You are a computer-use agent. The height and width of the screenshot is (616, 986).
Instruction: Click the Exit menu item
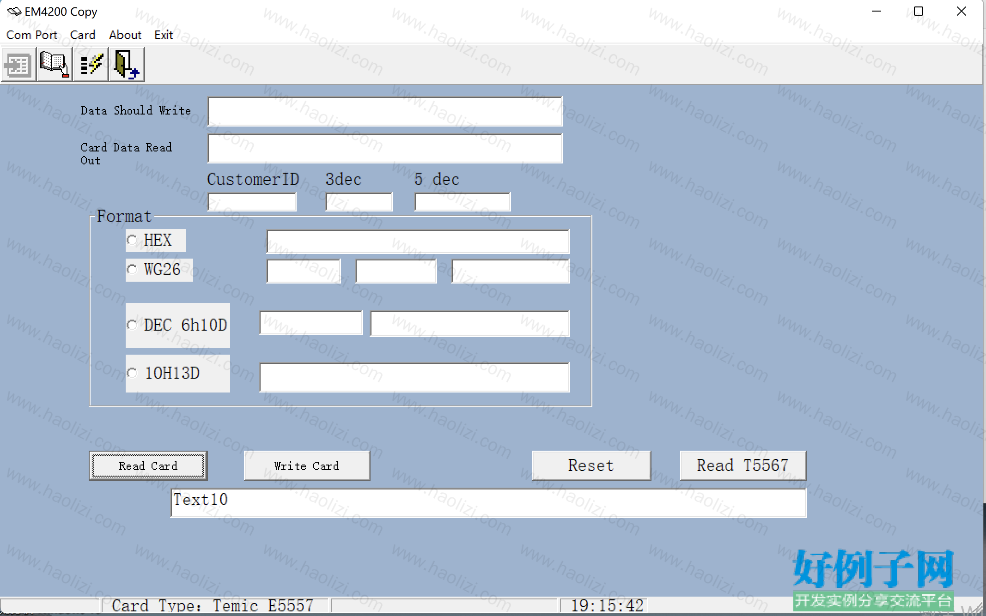164,35
